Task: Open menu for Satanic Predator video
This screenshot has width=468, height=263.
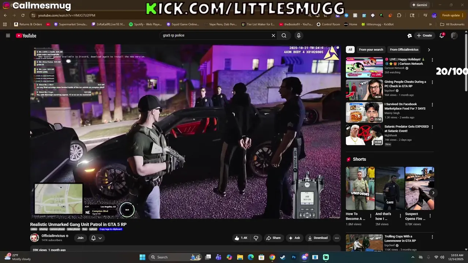Action: click(432, 127)
